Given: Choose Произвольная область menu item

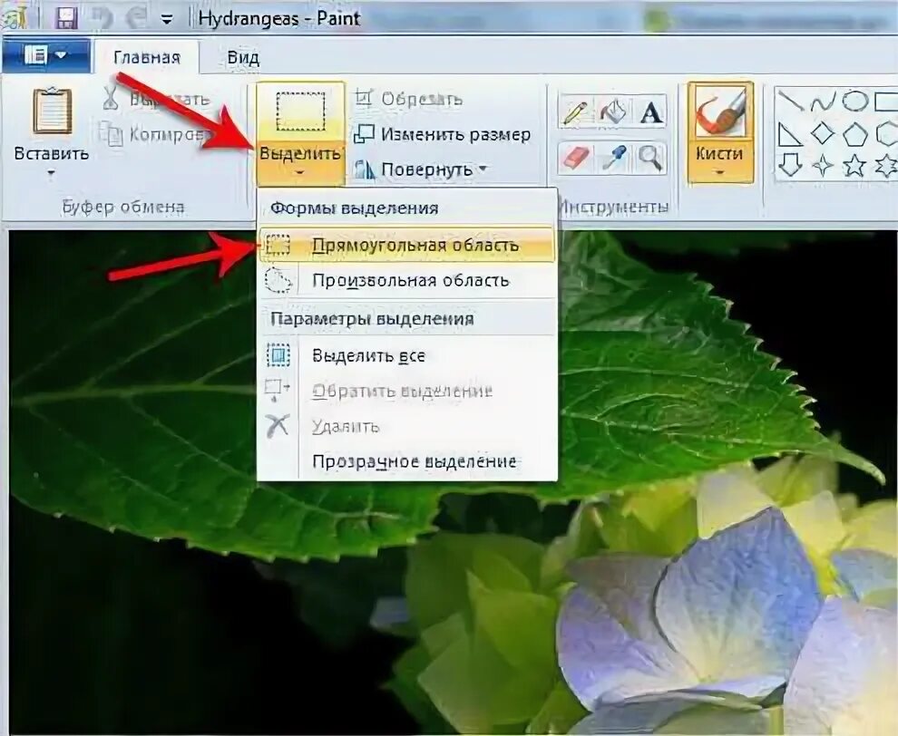Looking at the screenshot, I should [406, 280].
